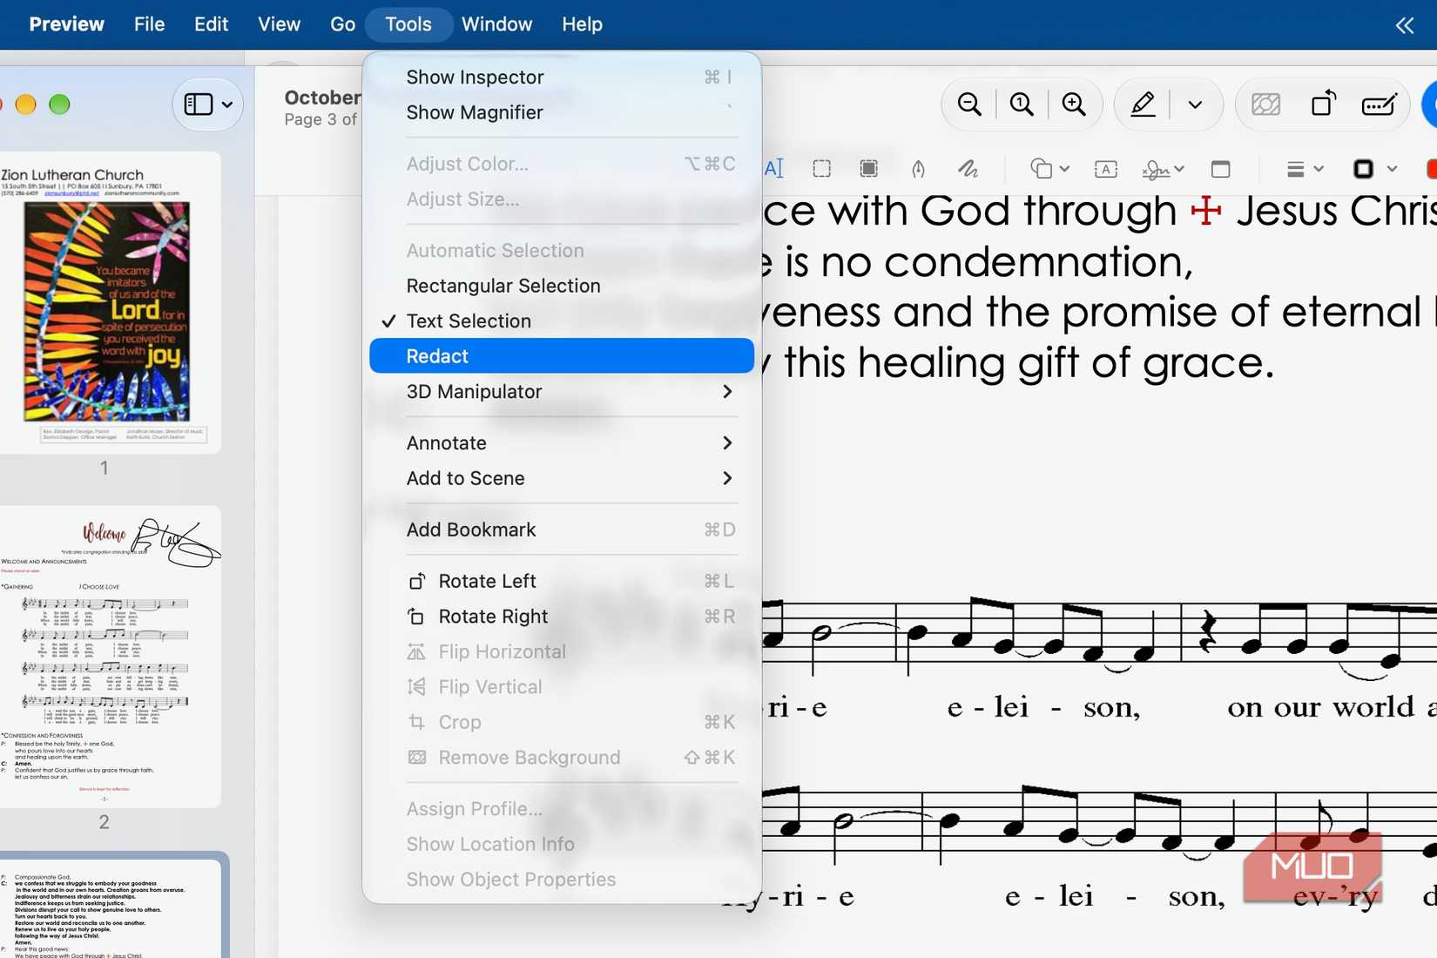Select the Sketch pen tool
The height and width of the screenshot is (958, 1437).
[918, 169]
